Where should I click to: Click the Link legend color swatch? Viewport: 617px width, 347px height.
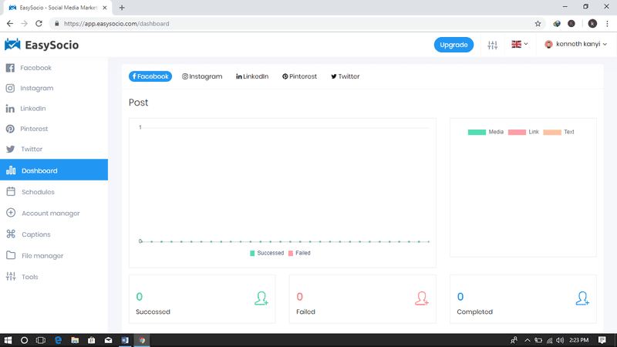coord(517,132)
